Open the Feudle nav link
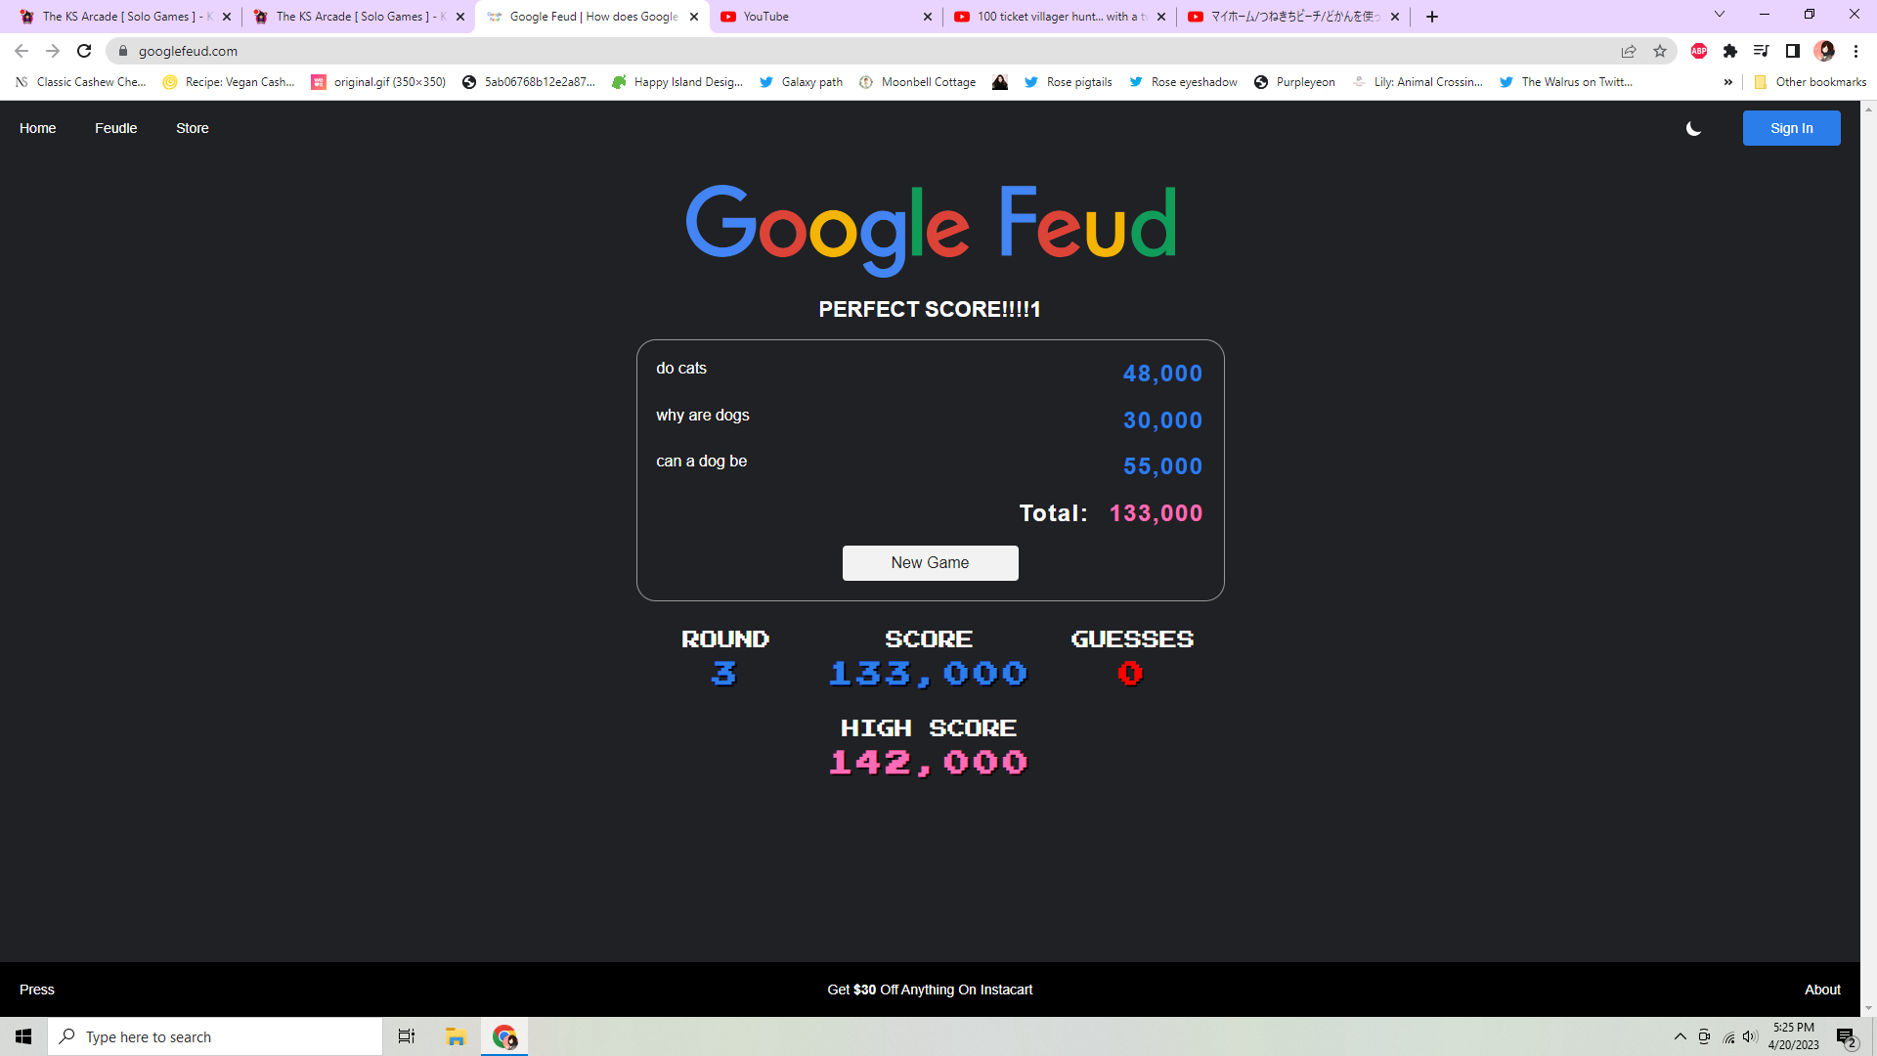This screenshot has width=1877, height=1056. tap(115, 128)
